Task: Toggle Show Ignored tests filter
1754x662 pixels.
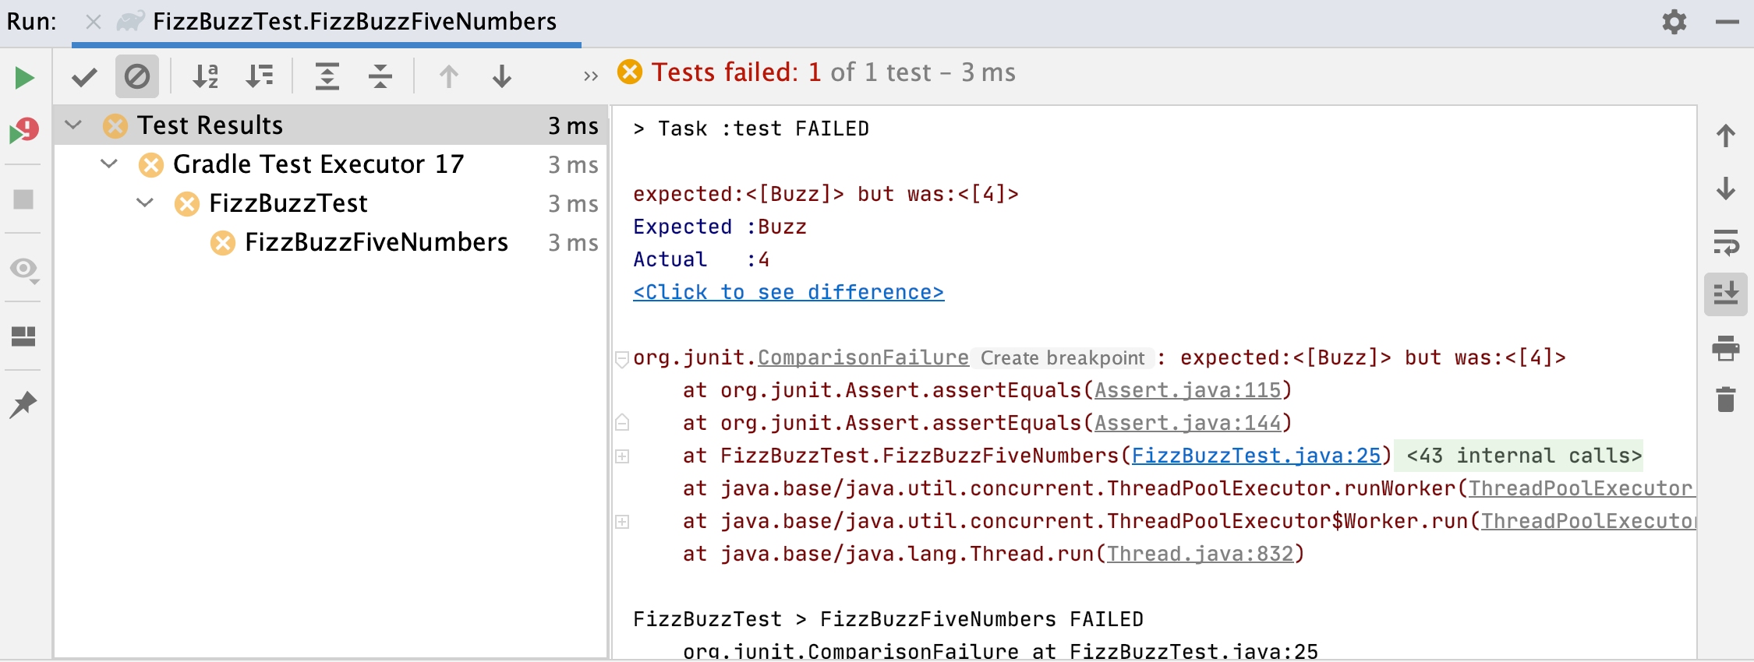Action: click(x=137, y=76)
